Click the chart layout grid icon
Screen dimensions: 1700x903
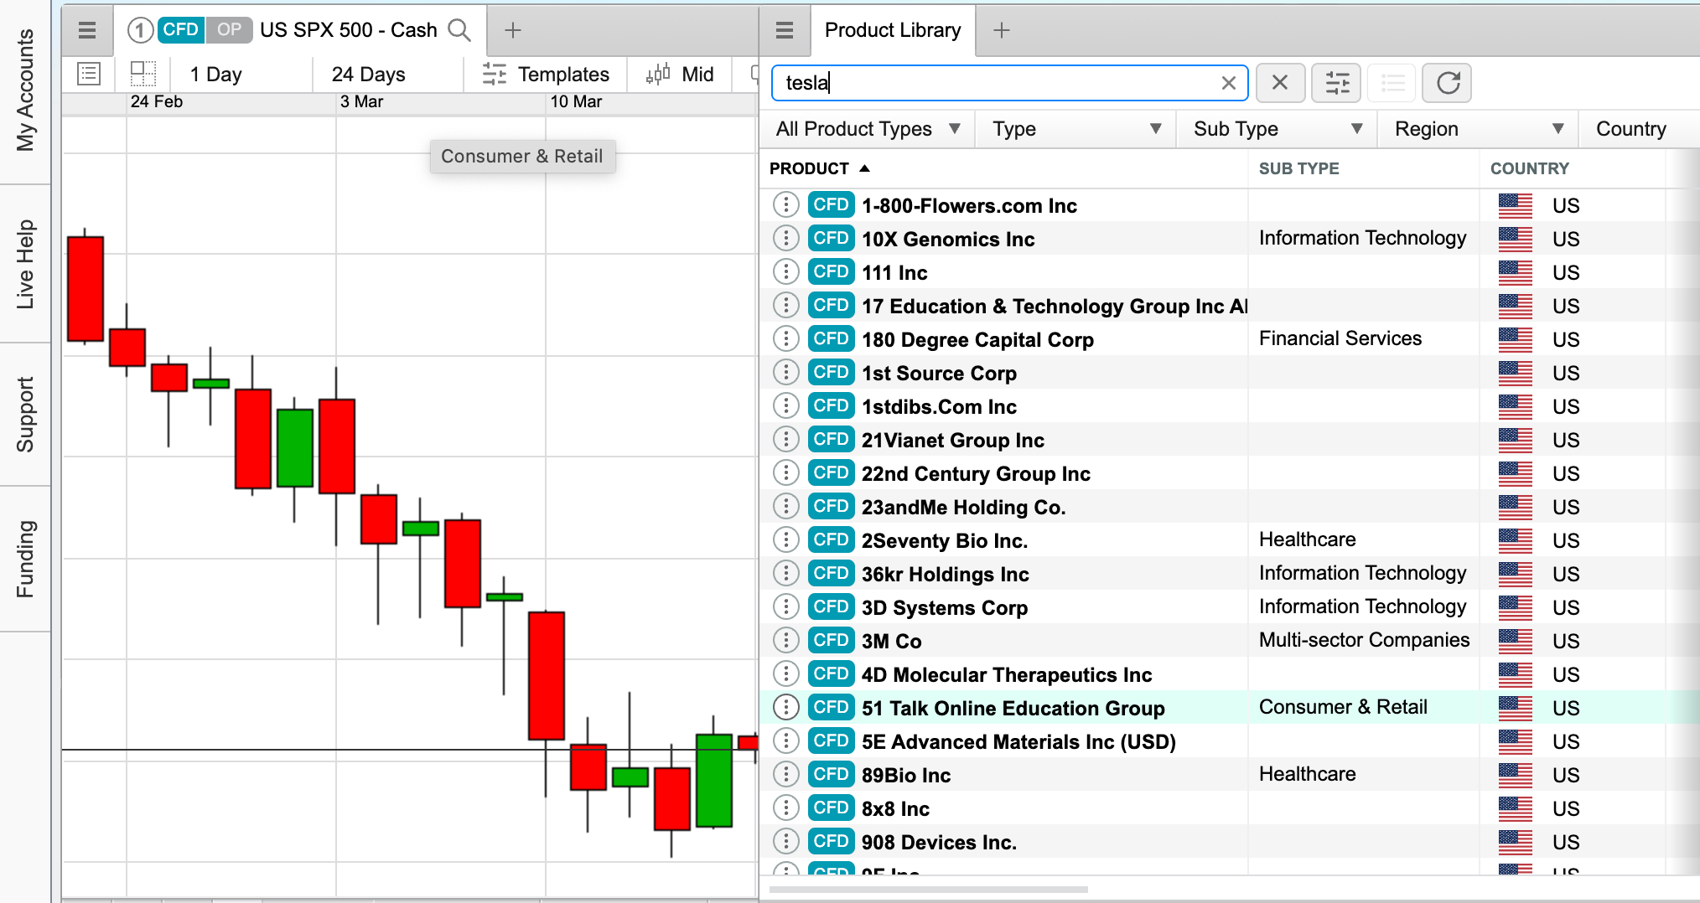tap(143, 74)
